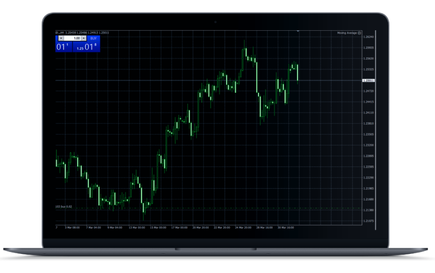Click the Expert Advisor smiley face icon
The height and width of the screenshot is (273, 435).
[x=360, y=33]
